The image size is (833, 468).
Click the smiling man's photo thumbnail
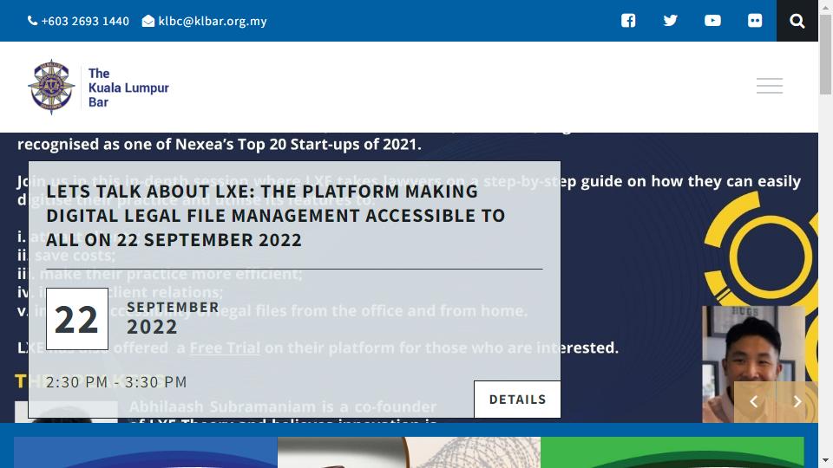pos(753,364)
